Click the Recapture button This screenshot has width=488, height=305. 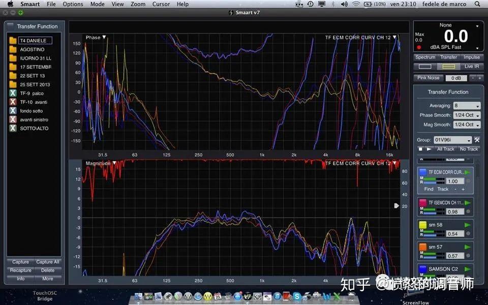[20, 270]
